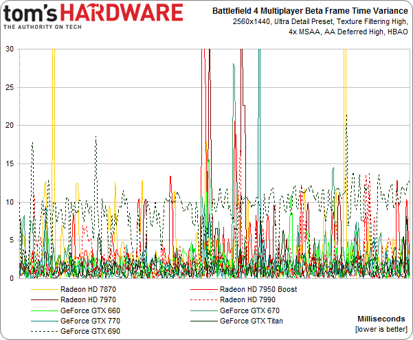The height and width of the screenshot is (340, 413).
Task: Click the y-axis label 25
Action: pos(10,87)
